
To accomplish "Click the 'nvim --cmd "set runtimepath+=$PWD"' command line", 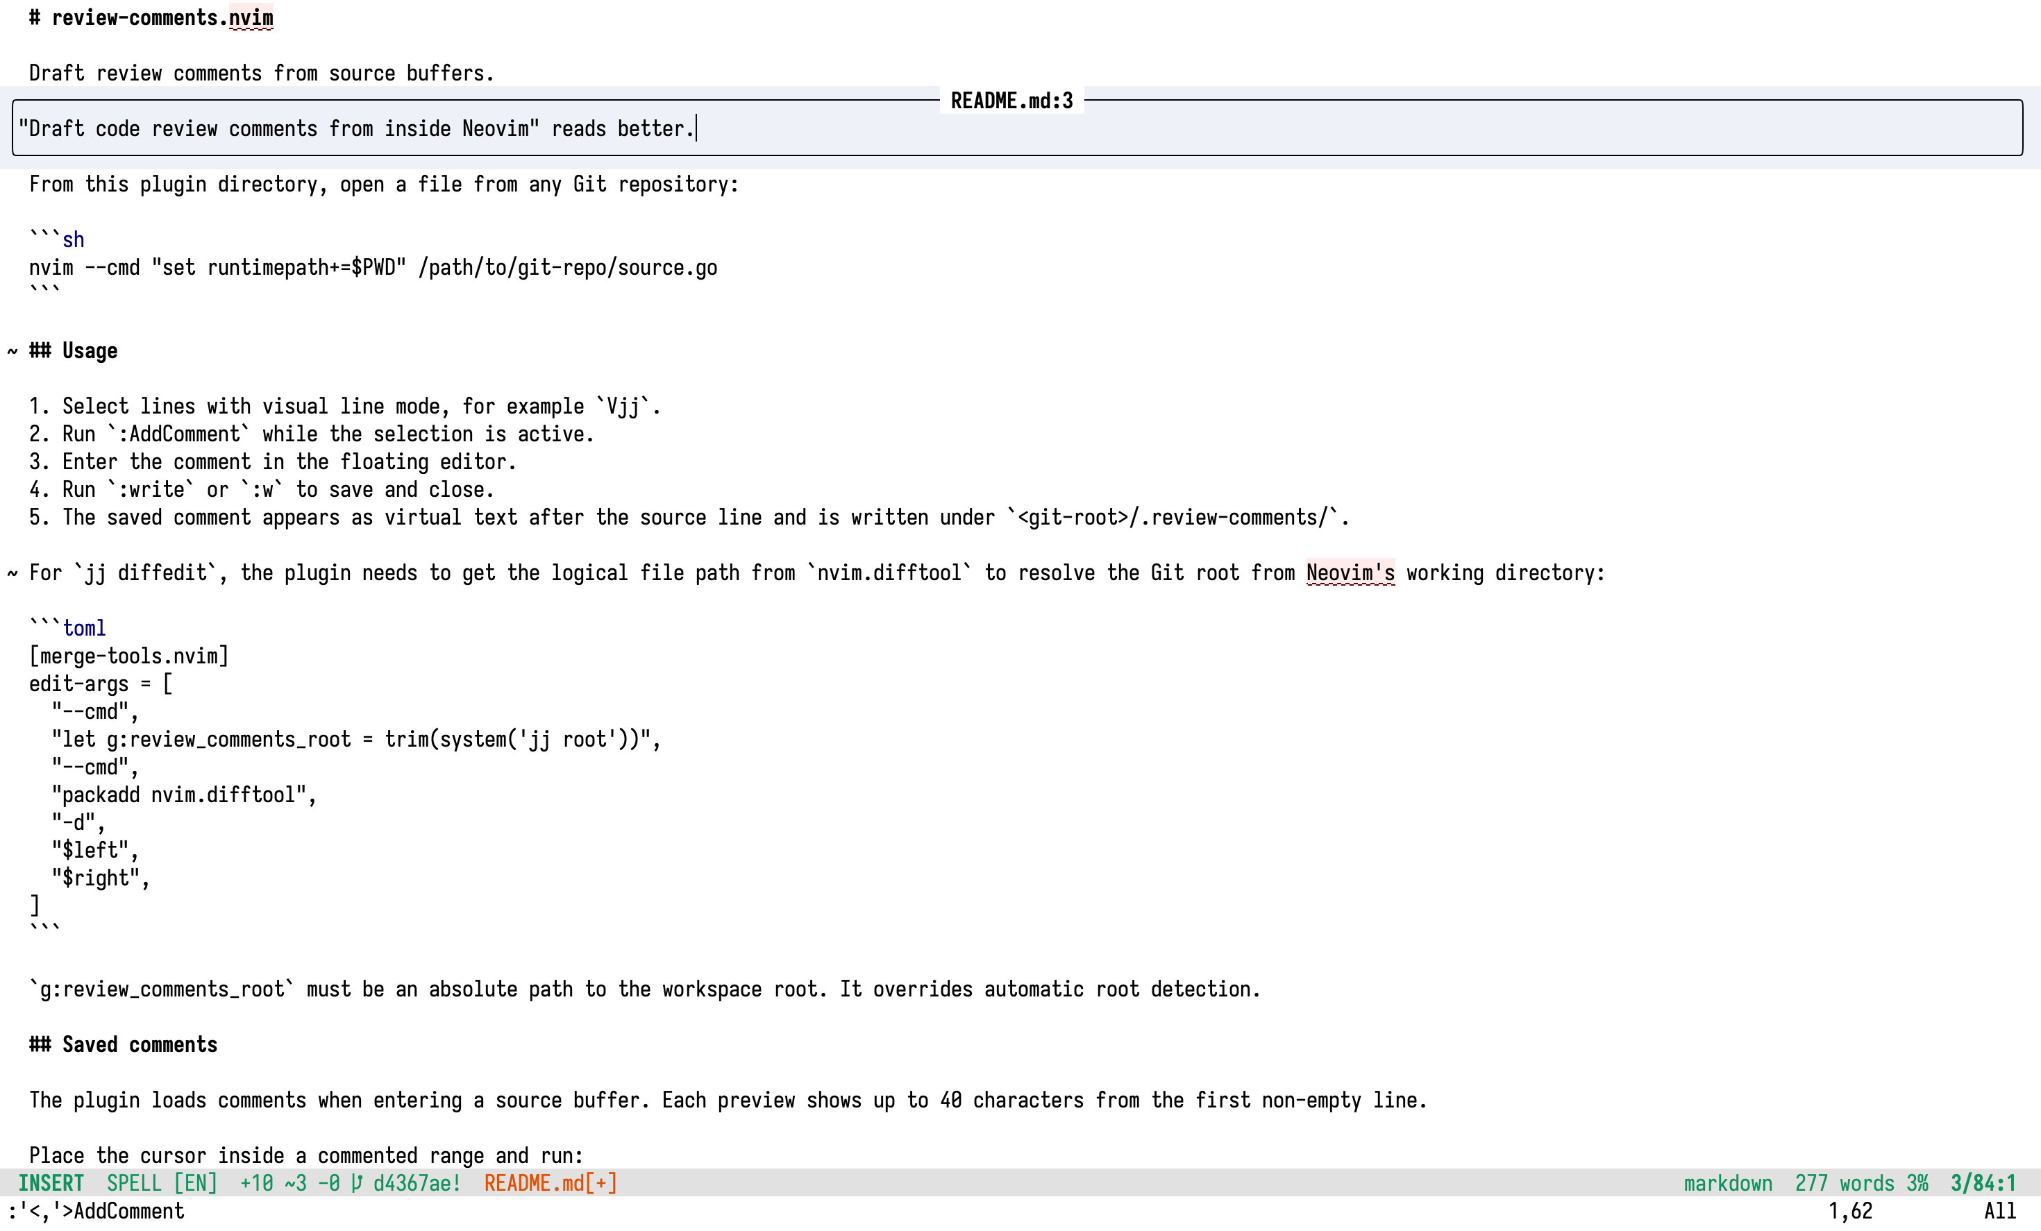I will (x=373, y=267).
